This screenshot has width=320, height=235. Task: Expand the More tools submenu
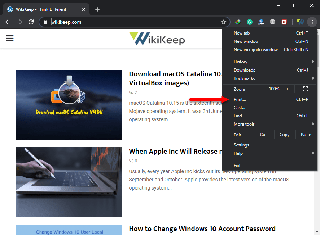pos(269,124)
